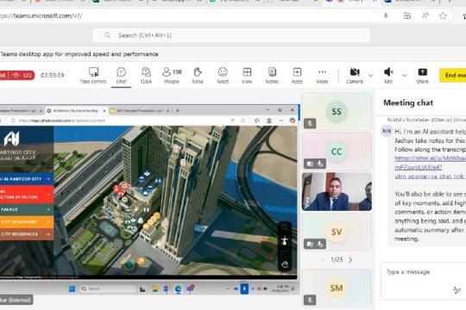
Task: Toggle the Camera on
Action: 355,76
